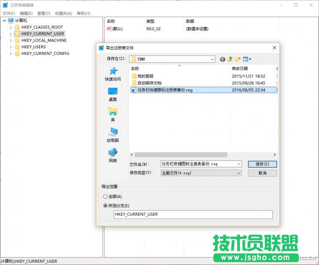Open the 保存类型 file type dropdown

(x=239, y=173)
